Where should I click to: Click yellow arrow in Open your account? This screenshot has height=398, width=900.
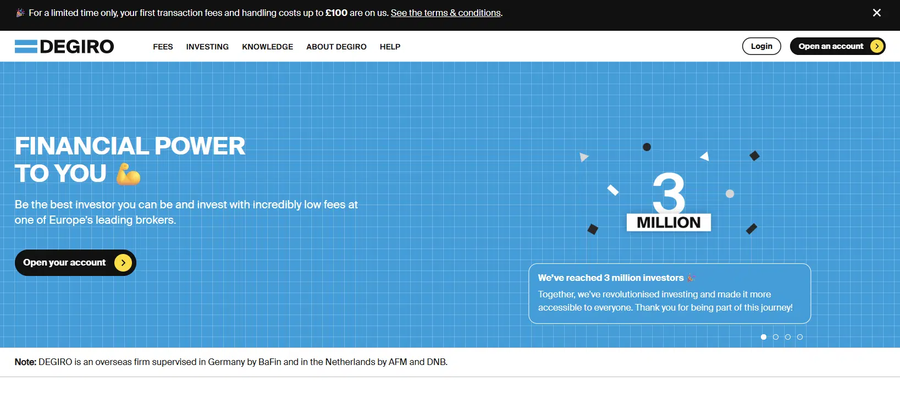pos(123,263)
